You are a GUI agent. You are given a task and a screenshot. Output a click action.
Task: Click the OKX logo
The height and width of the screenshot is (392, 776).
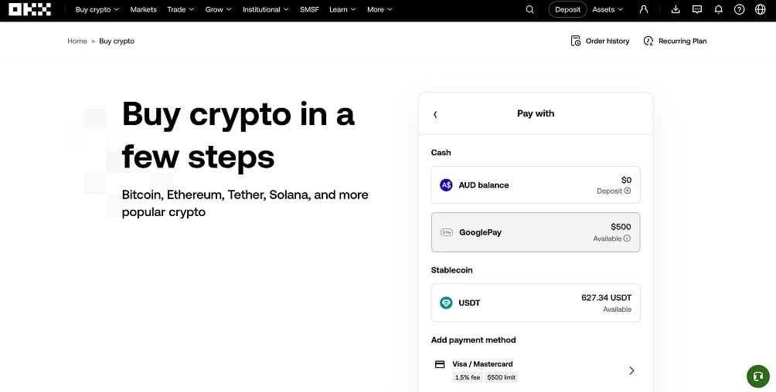[x=29, y=9]
